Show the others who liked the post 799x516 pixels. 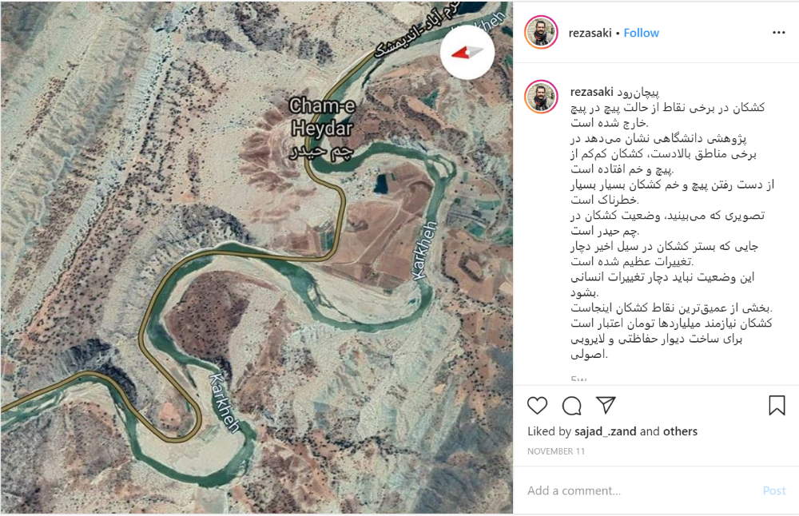pos(680,431)
